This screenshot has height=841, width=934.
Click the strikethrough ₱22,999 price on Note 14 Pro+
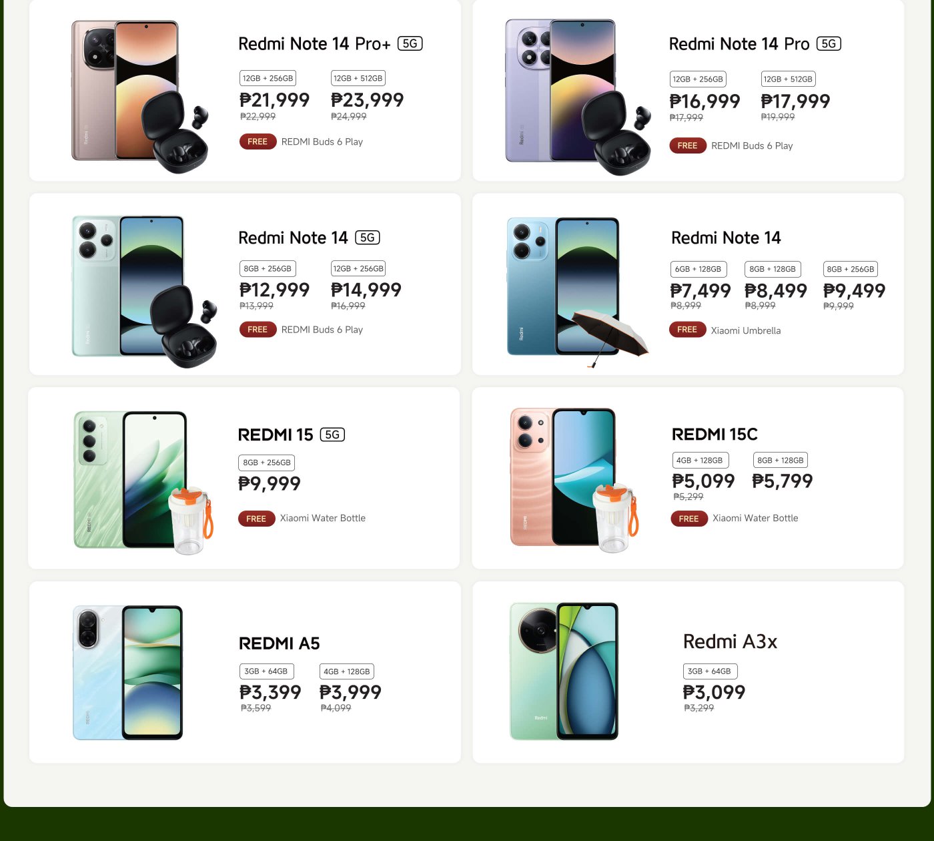258,116
